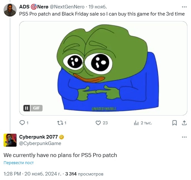
Task: Click the Cyberpunk 2077 verified badge
Action: pos(61,137)
